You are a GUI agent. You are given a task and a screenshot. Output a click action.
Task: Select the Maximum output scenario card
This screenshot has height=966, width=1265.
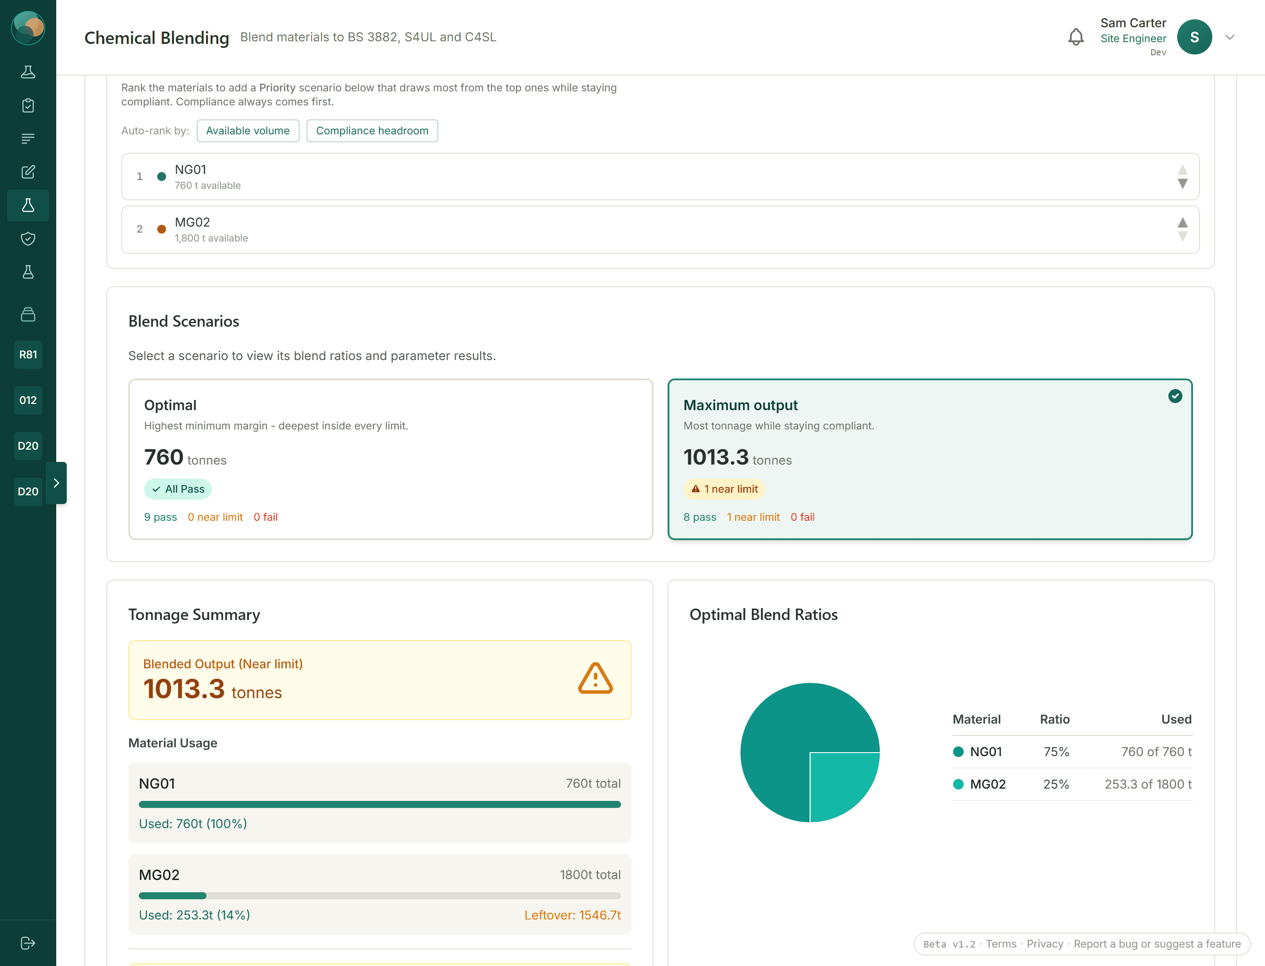(x=929, y=459)
